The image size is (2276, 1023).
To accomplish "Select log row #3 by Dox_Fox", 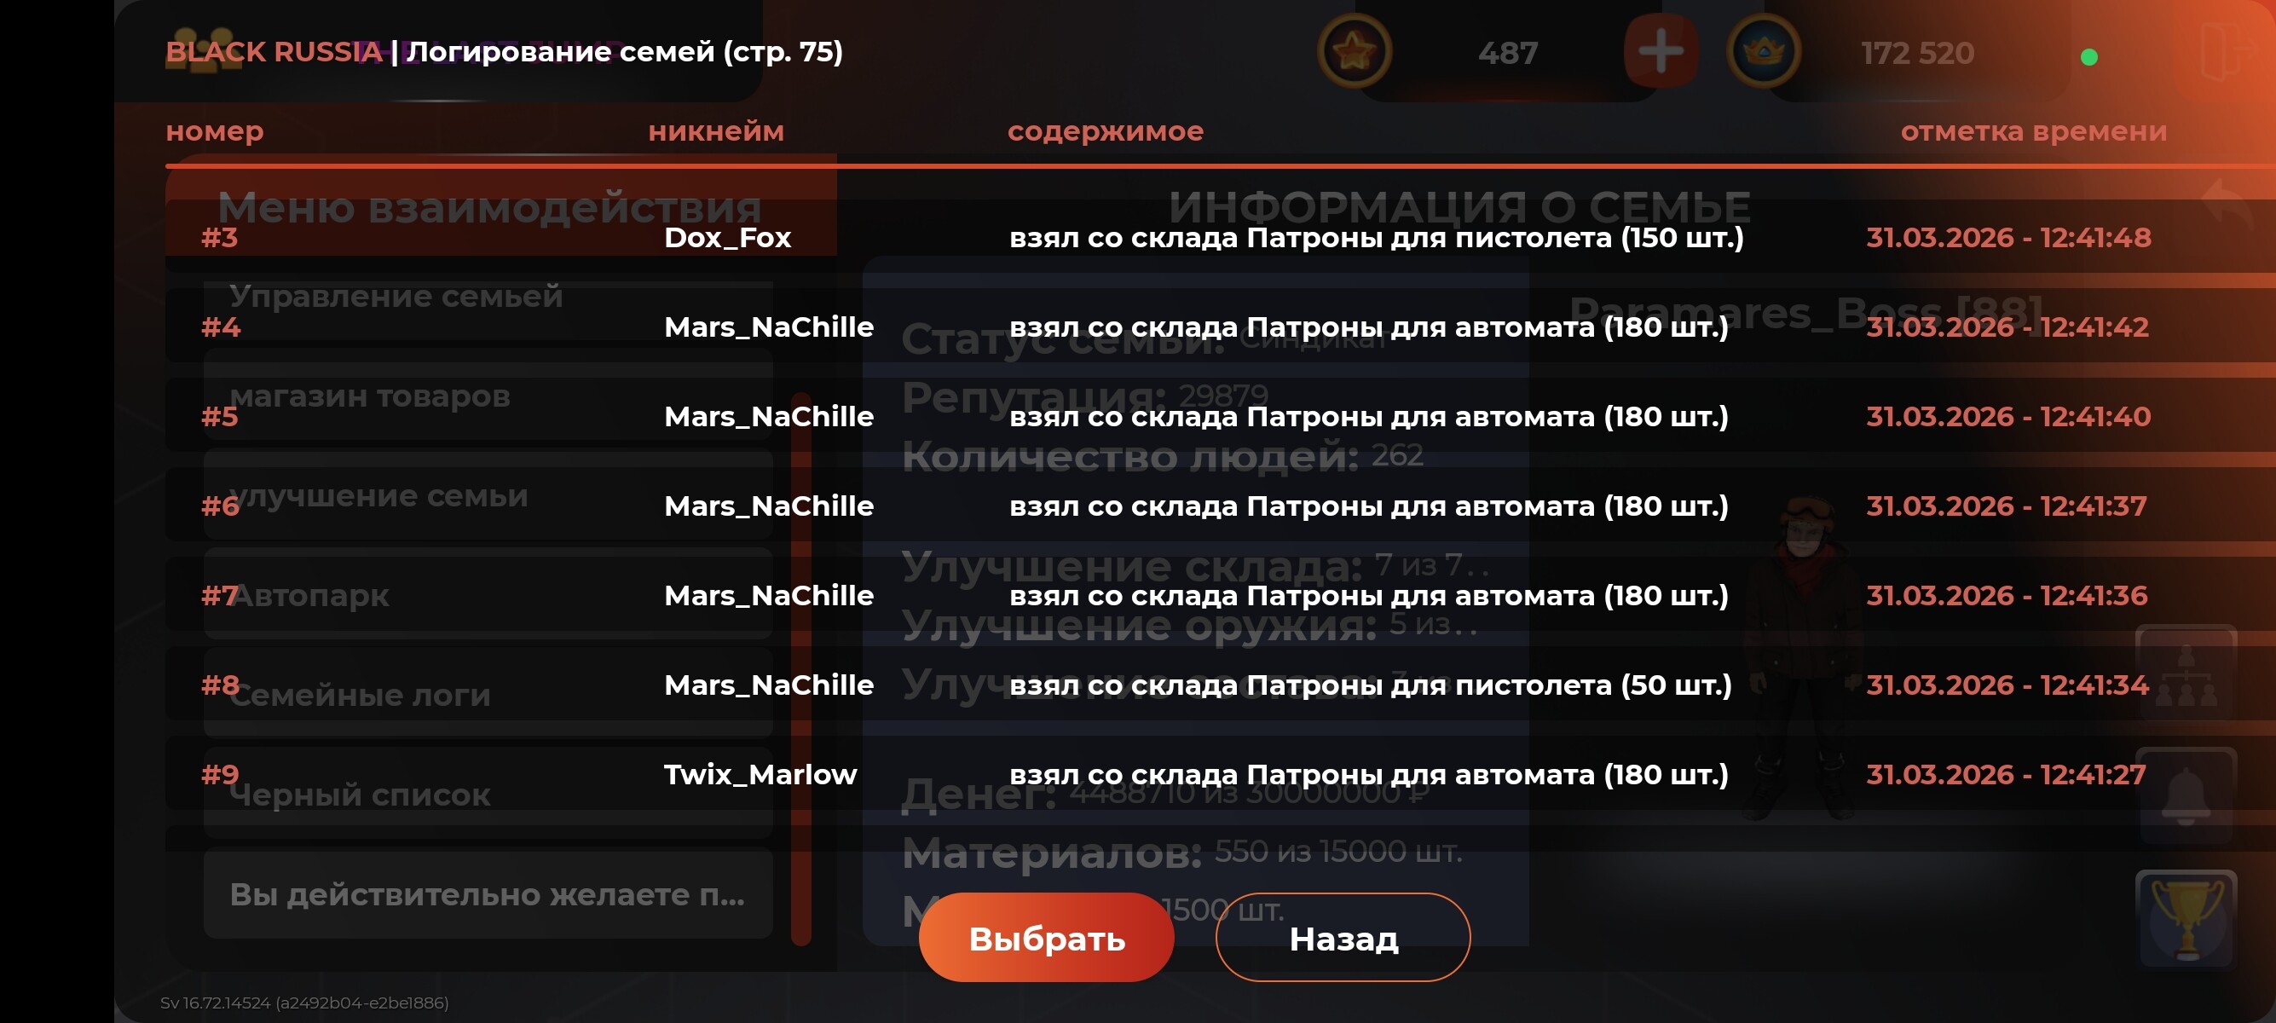I will 1219,237.
